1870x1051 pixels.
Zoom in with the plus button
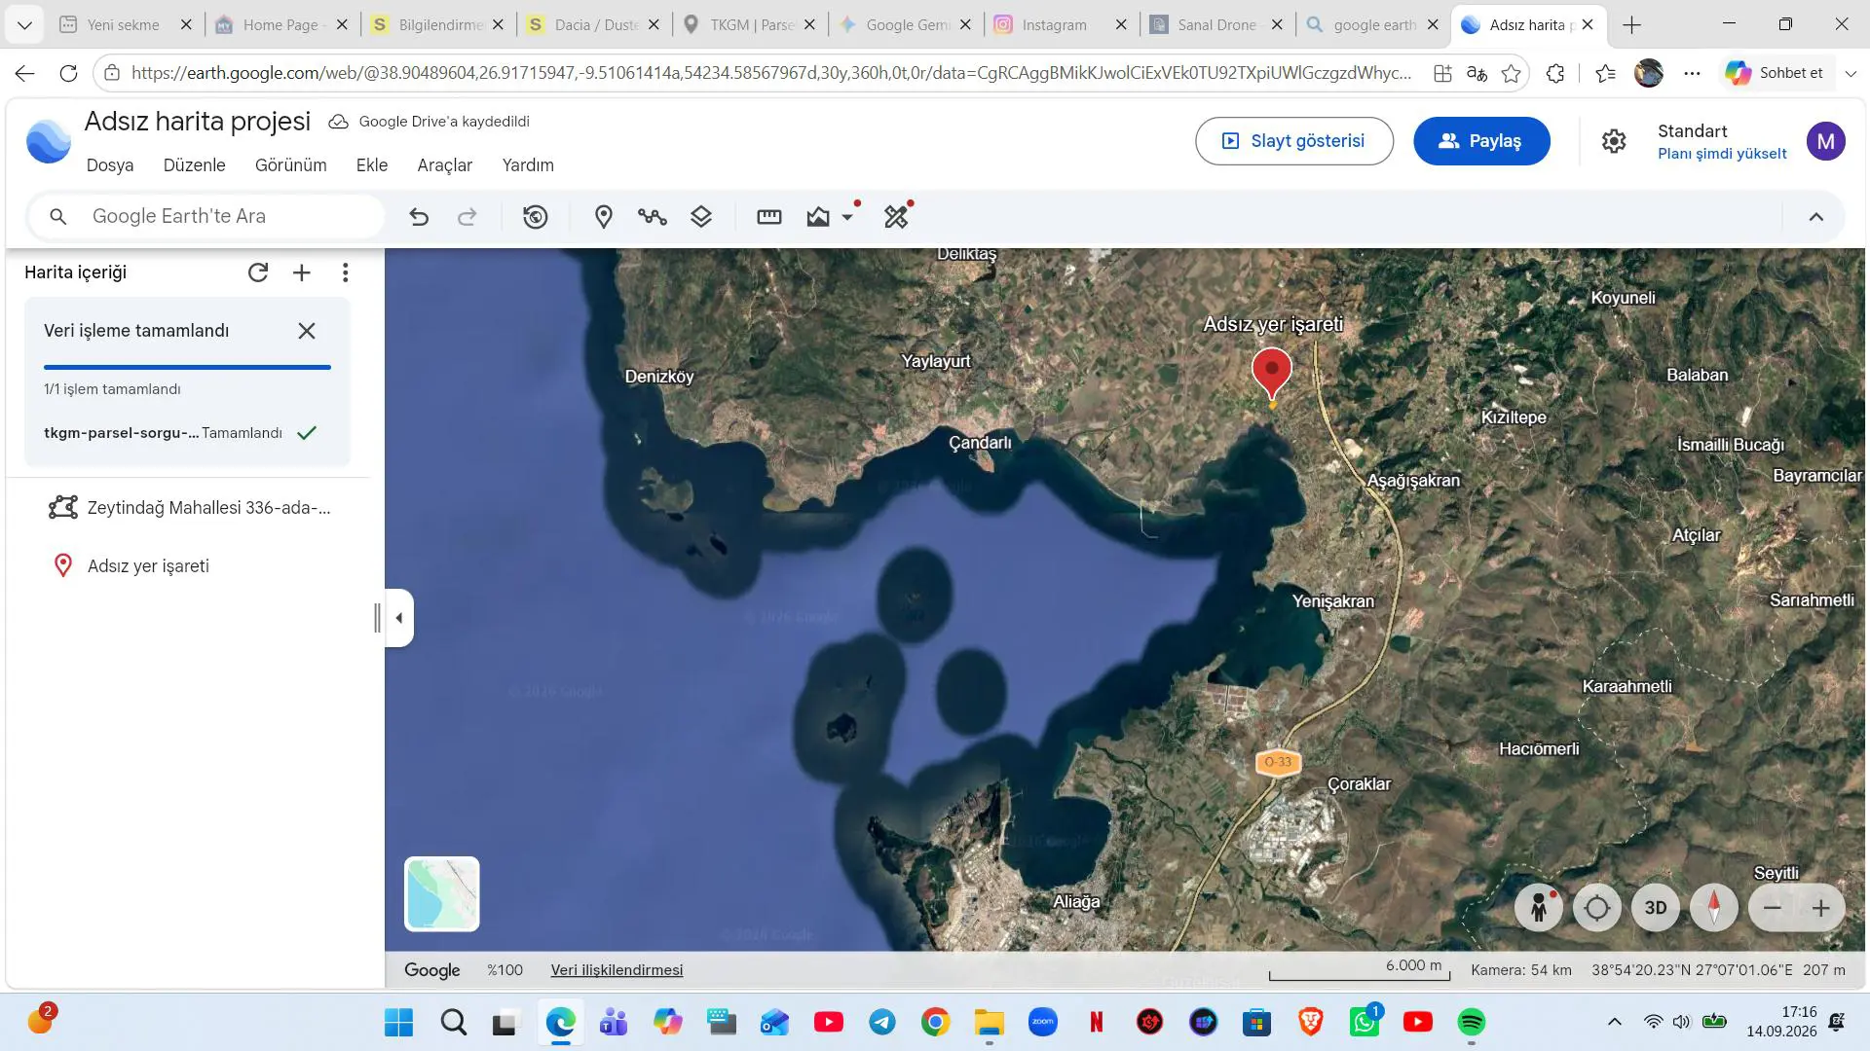[x=1821, y=908]
